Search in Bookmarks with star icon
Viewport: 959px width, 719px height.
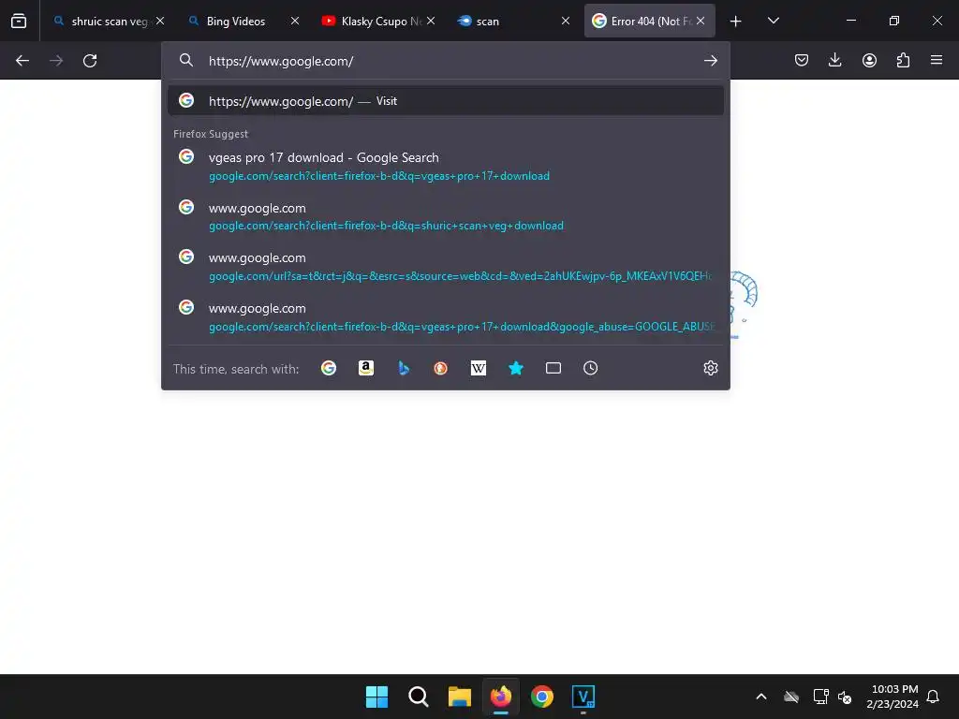516,368
